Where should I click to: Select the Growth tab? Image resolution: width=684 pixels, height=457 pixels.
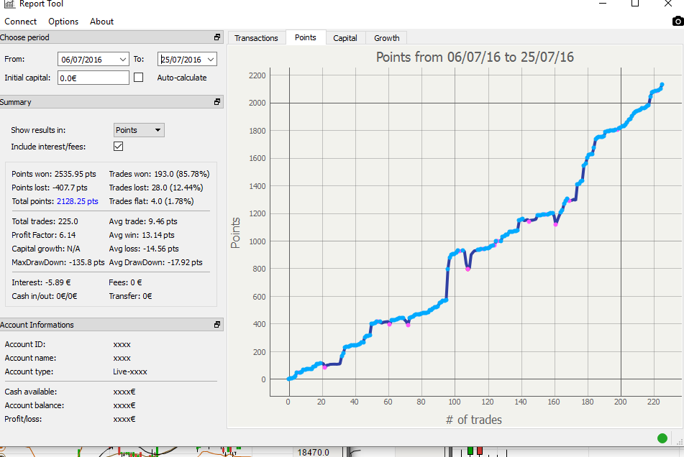(x=386, y=38)
